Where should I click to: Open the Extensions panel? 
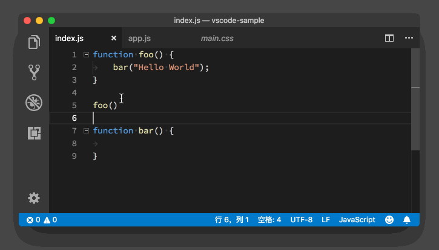pos(35,133)
